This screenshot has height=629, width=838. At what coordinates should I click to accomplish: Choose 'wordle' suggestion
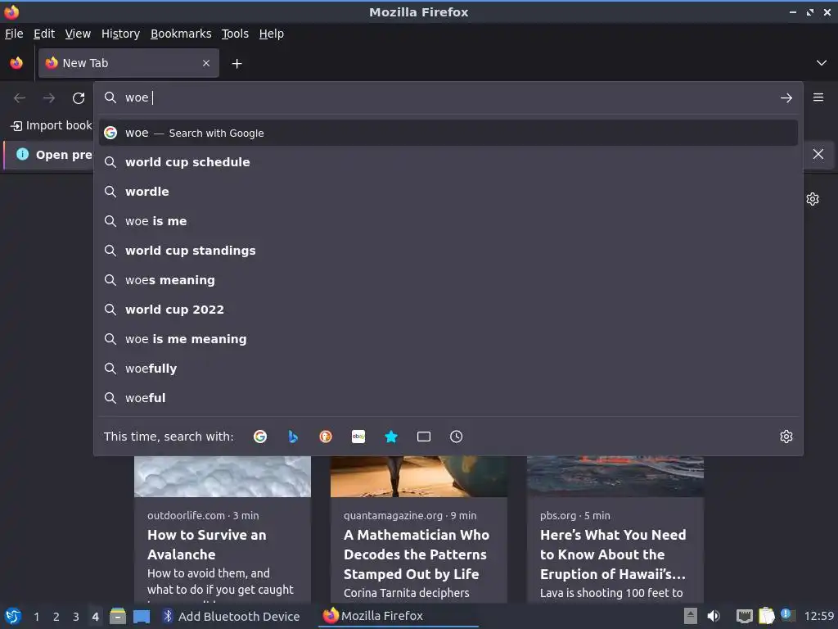tap(448, 192)
